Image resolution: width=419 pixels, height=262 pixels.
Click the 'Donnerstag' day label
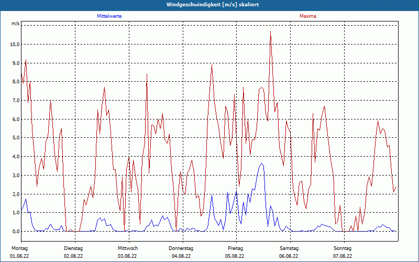(181, 248)
